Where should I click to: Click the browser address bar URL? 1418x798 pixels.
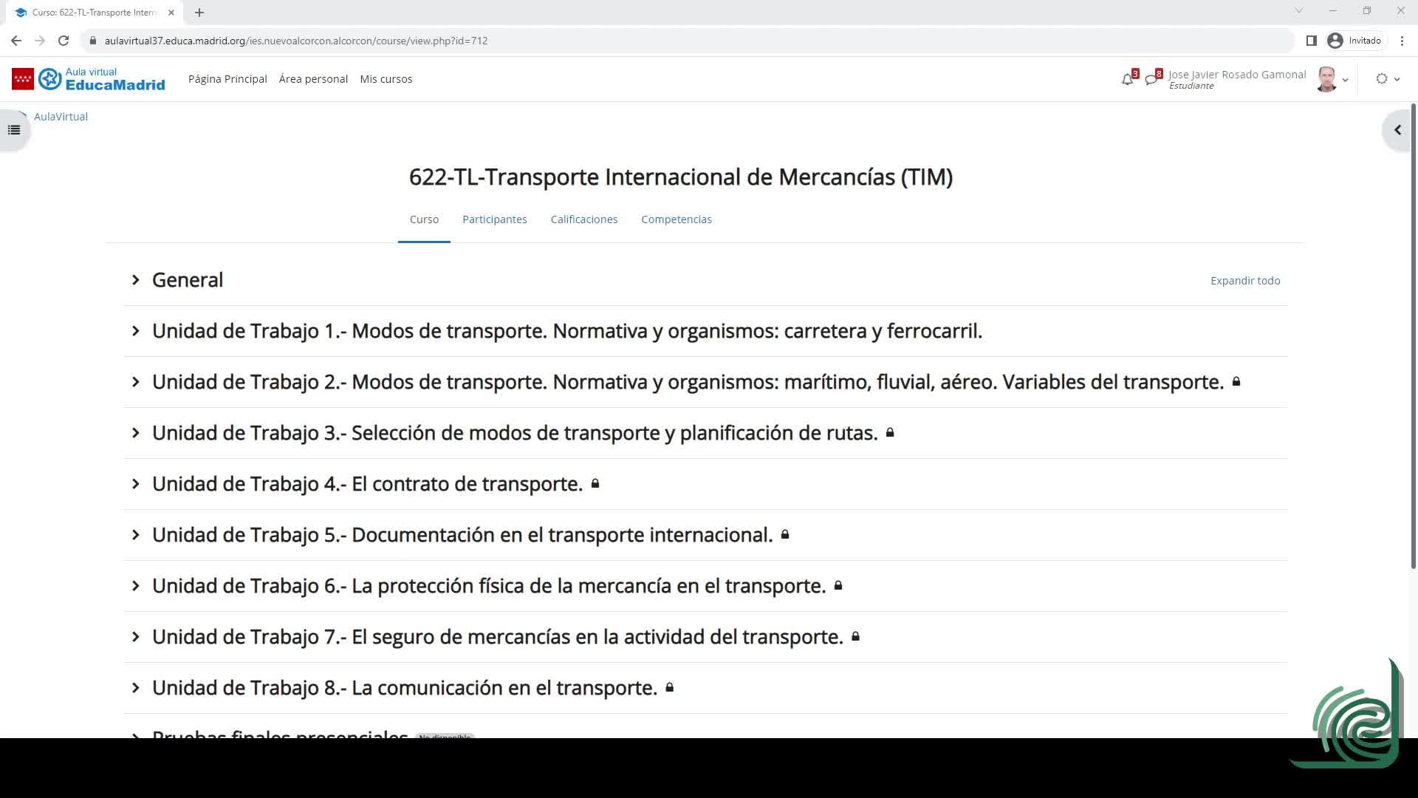[x=295, y=41]
